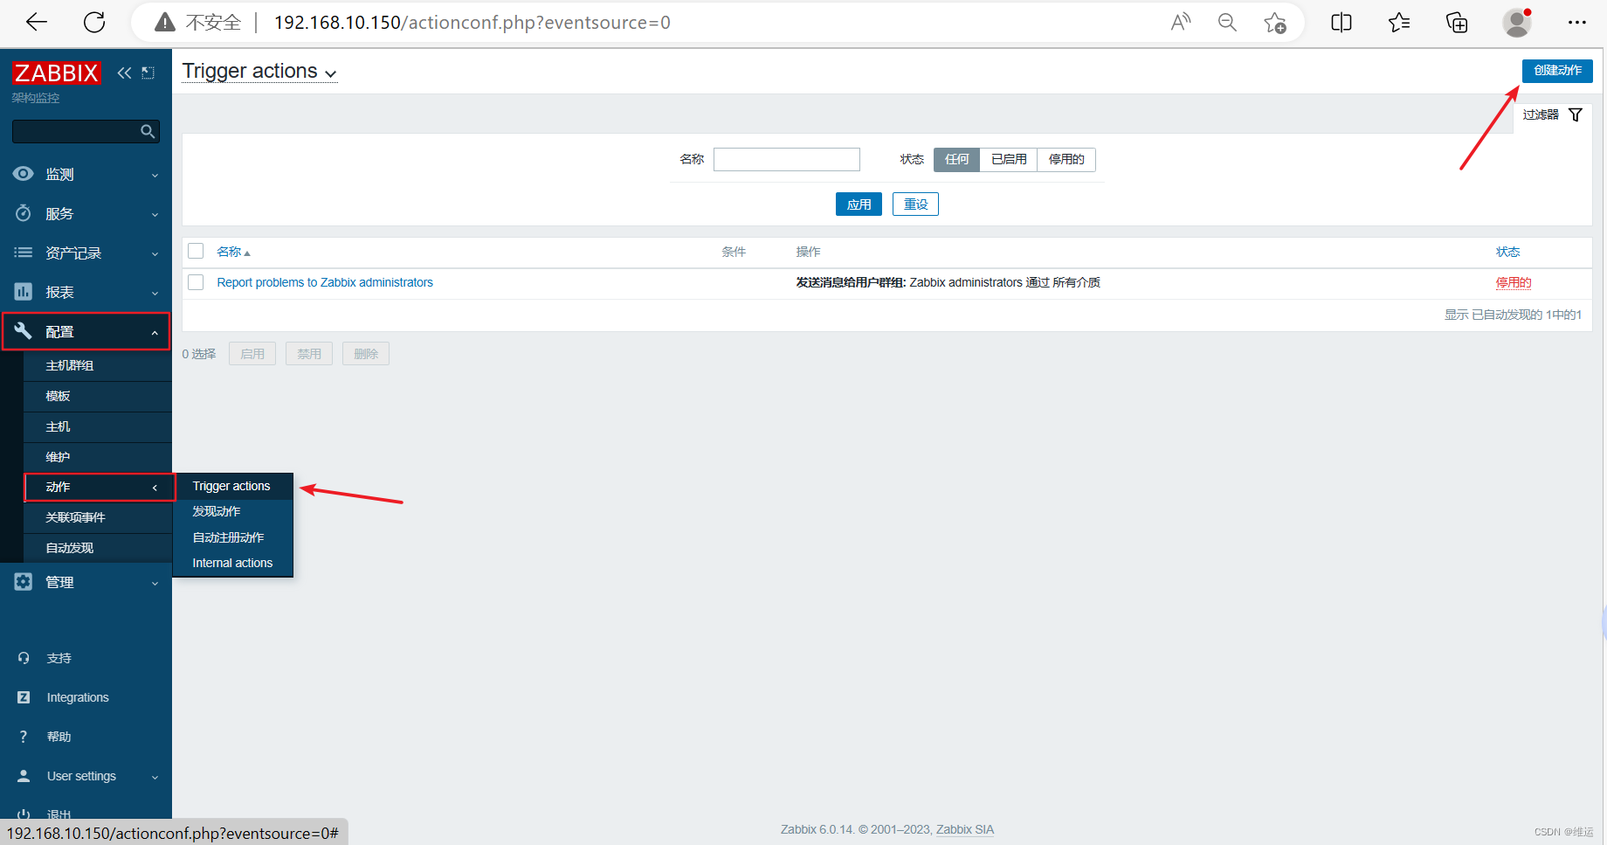Open the split screen browser icon
The width and height of the screenshot is (1607, 845).
pyautogui.click(x=1341, y=23)
